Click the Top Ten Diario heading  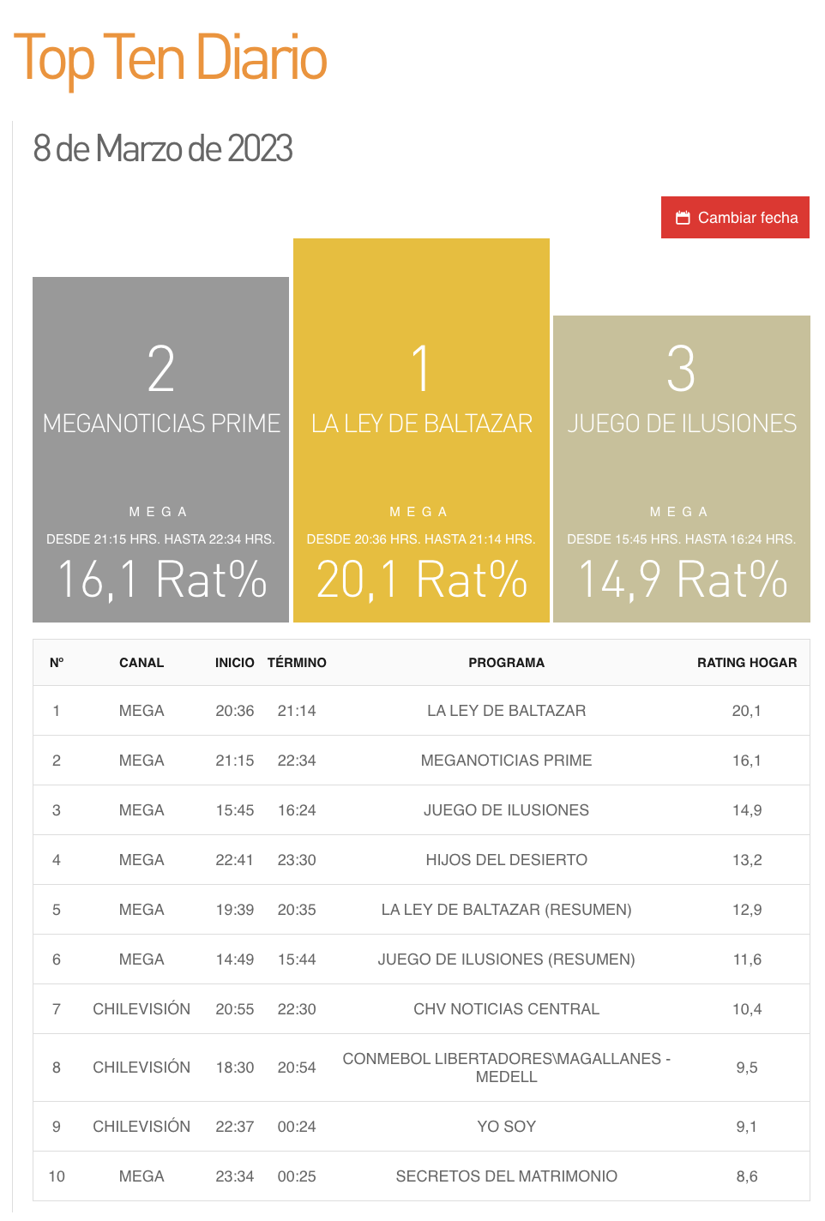point(170,58)
